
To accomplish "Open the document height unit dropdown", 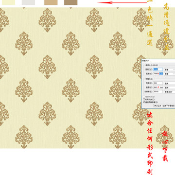I will pyautogui.click(x=170, y=87).
